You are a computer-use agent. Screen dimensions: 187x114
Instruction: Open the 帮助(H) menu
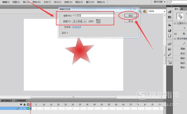tap(101, 2)
